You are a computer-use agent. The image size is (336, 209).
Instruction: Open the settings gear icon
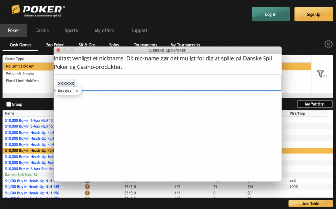[328, 44]
